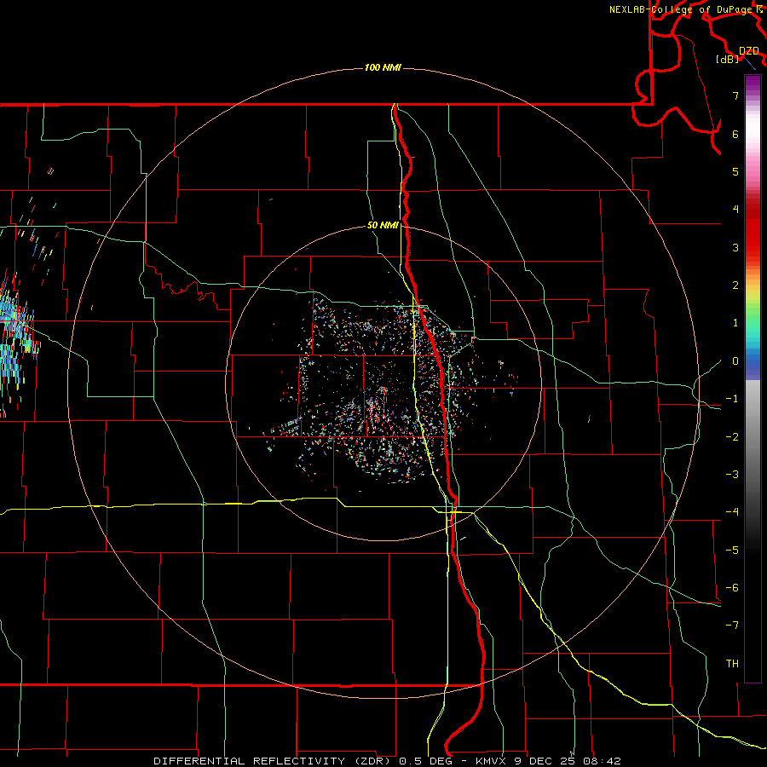Click the [dB] unit label

[x=727, y=59]
